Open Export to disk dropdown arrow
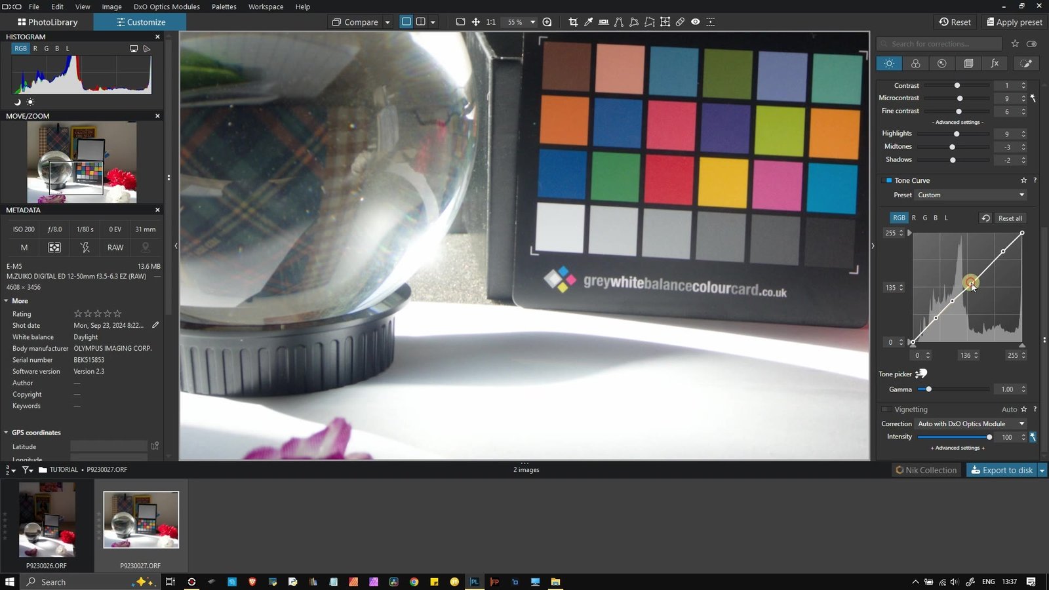Screen dimensions: 1049x590 [1042, 470]
